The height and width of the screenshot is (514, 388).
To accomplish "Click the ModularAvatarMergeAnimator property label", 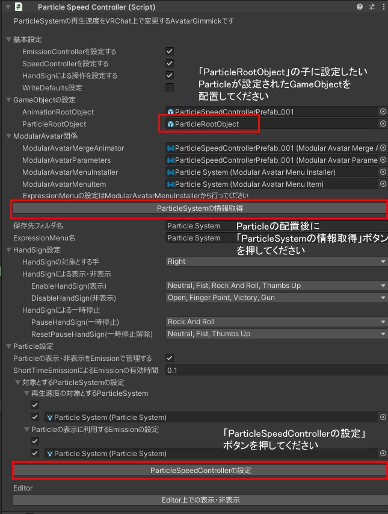I will pos(73,148).
